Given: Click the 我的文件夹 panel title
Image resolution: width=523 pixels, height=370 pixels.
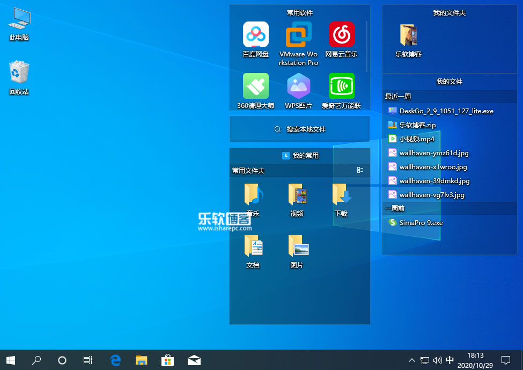Looking at the screenshot, I should [x=450, y=13].
